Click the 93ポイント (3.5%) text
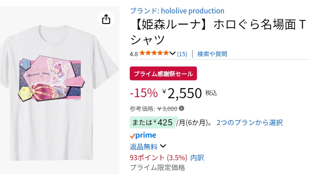The image size is (310, 174). coord(158,157)
